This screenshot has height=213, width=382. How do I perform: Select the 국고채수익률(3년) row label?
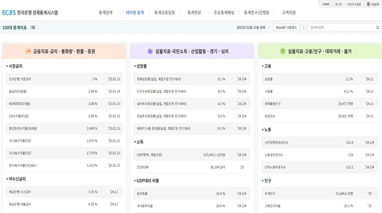[x=20, y=141]
